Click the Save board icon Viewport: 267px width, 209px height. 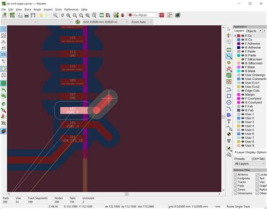pos(5,15)
